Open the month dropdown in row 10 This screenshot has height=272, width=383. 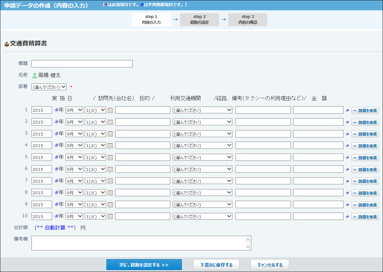[x=74, y=216]
